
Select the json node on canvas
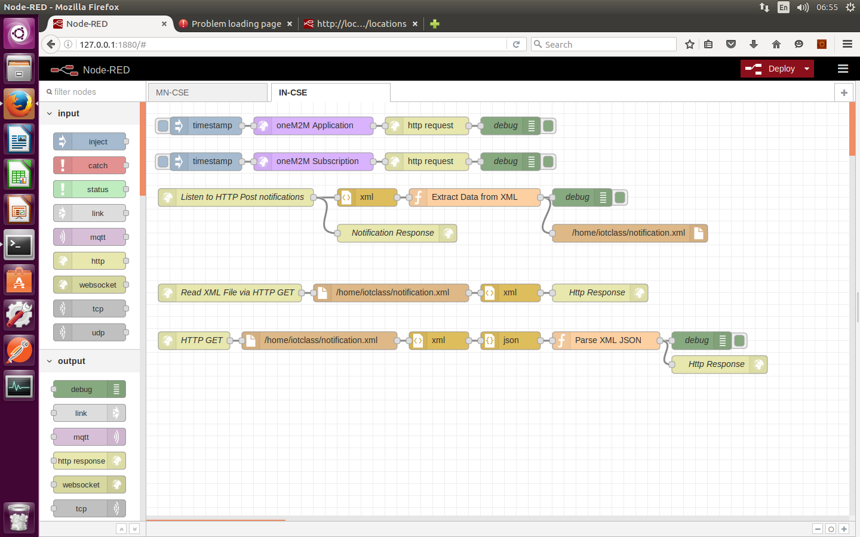pyautogui.click(x=511, y=341)
